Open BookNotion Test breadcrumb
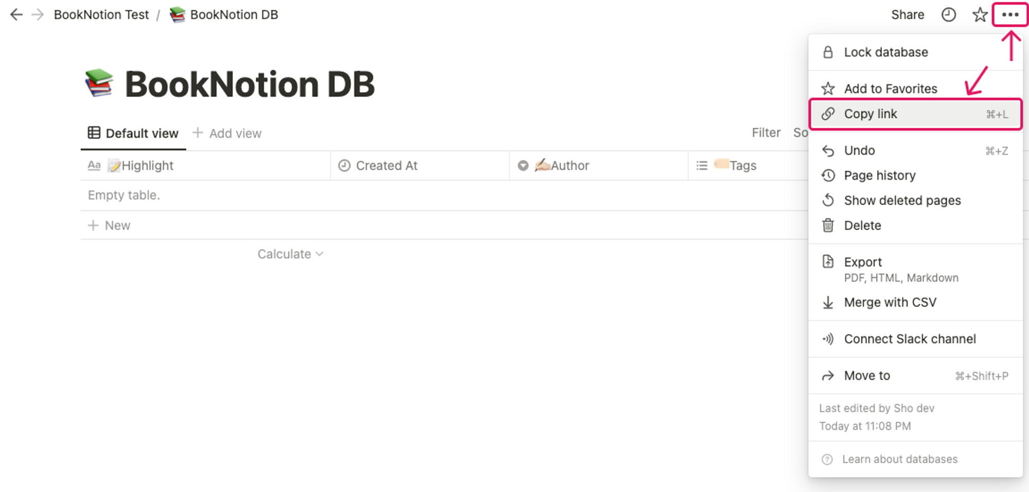Screen dimensions: 1029x492 pyautogui.click(x=101, y=14)
